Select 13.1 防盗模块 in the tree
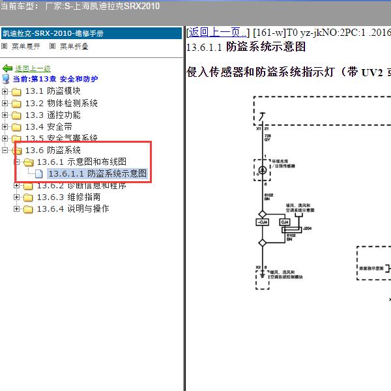This screenshot has width=391, height=391. tap(53, 91)
